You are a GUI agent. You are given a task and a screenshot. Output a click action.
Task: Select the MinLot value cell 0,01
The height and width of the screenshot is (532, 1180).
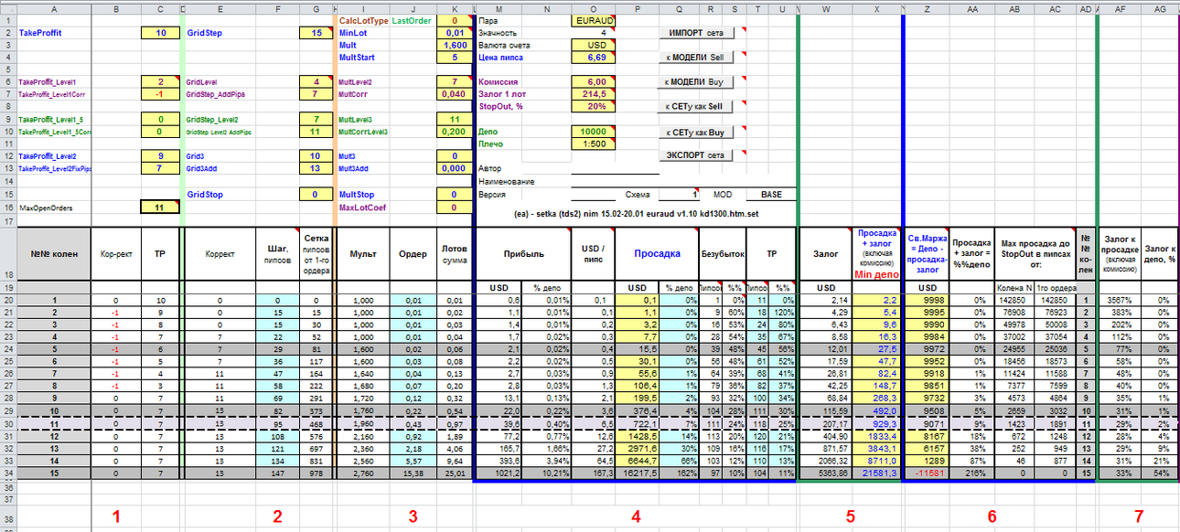tap(455, 33)
